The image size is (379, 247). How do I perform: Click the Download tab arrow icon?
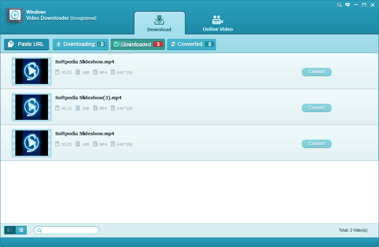159,20
